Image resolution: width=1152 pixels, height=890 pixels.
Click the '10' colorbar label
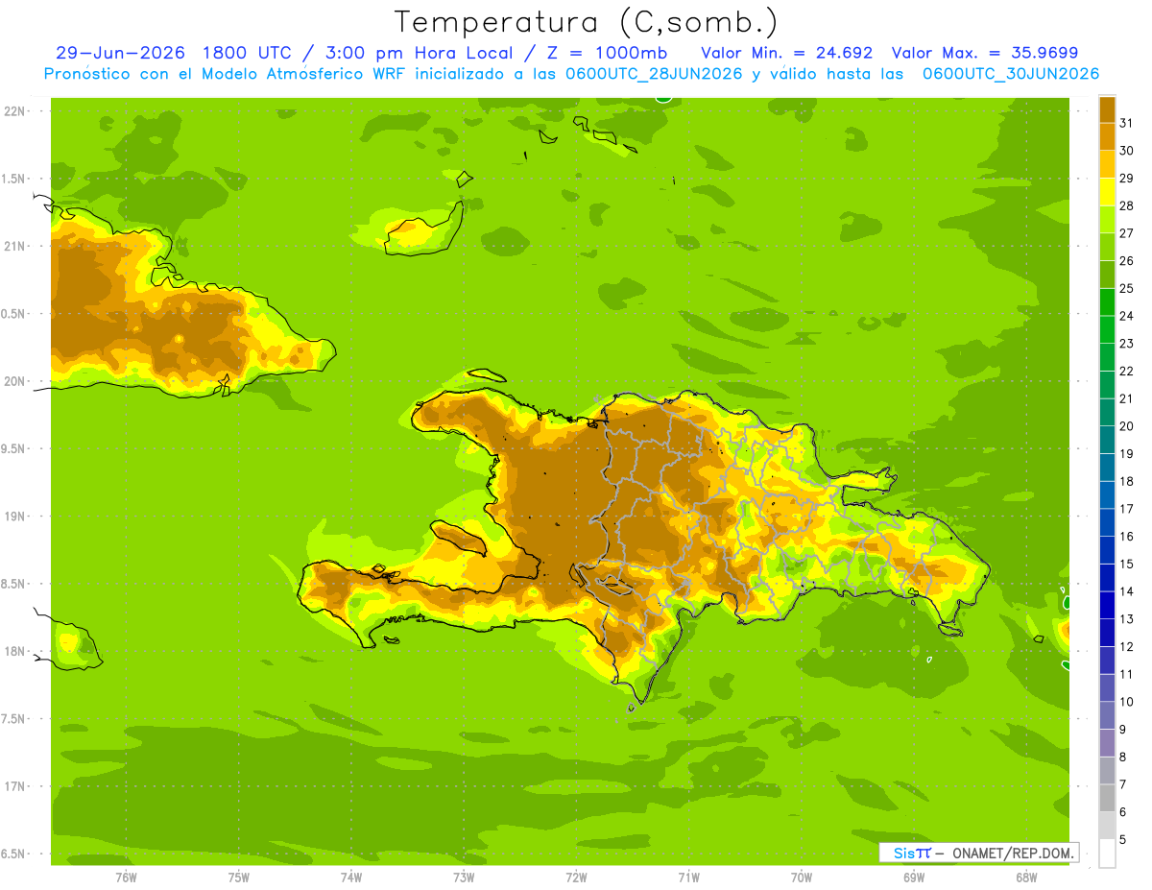(x=1127, y=701)
